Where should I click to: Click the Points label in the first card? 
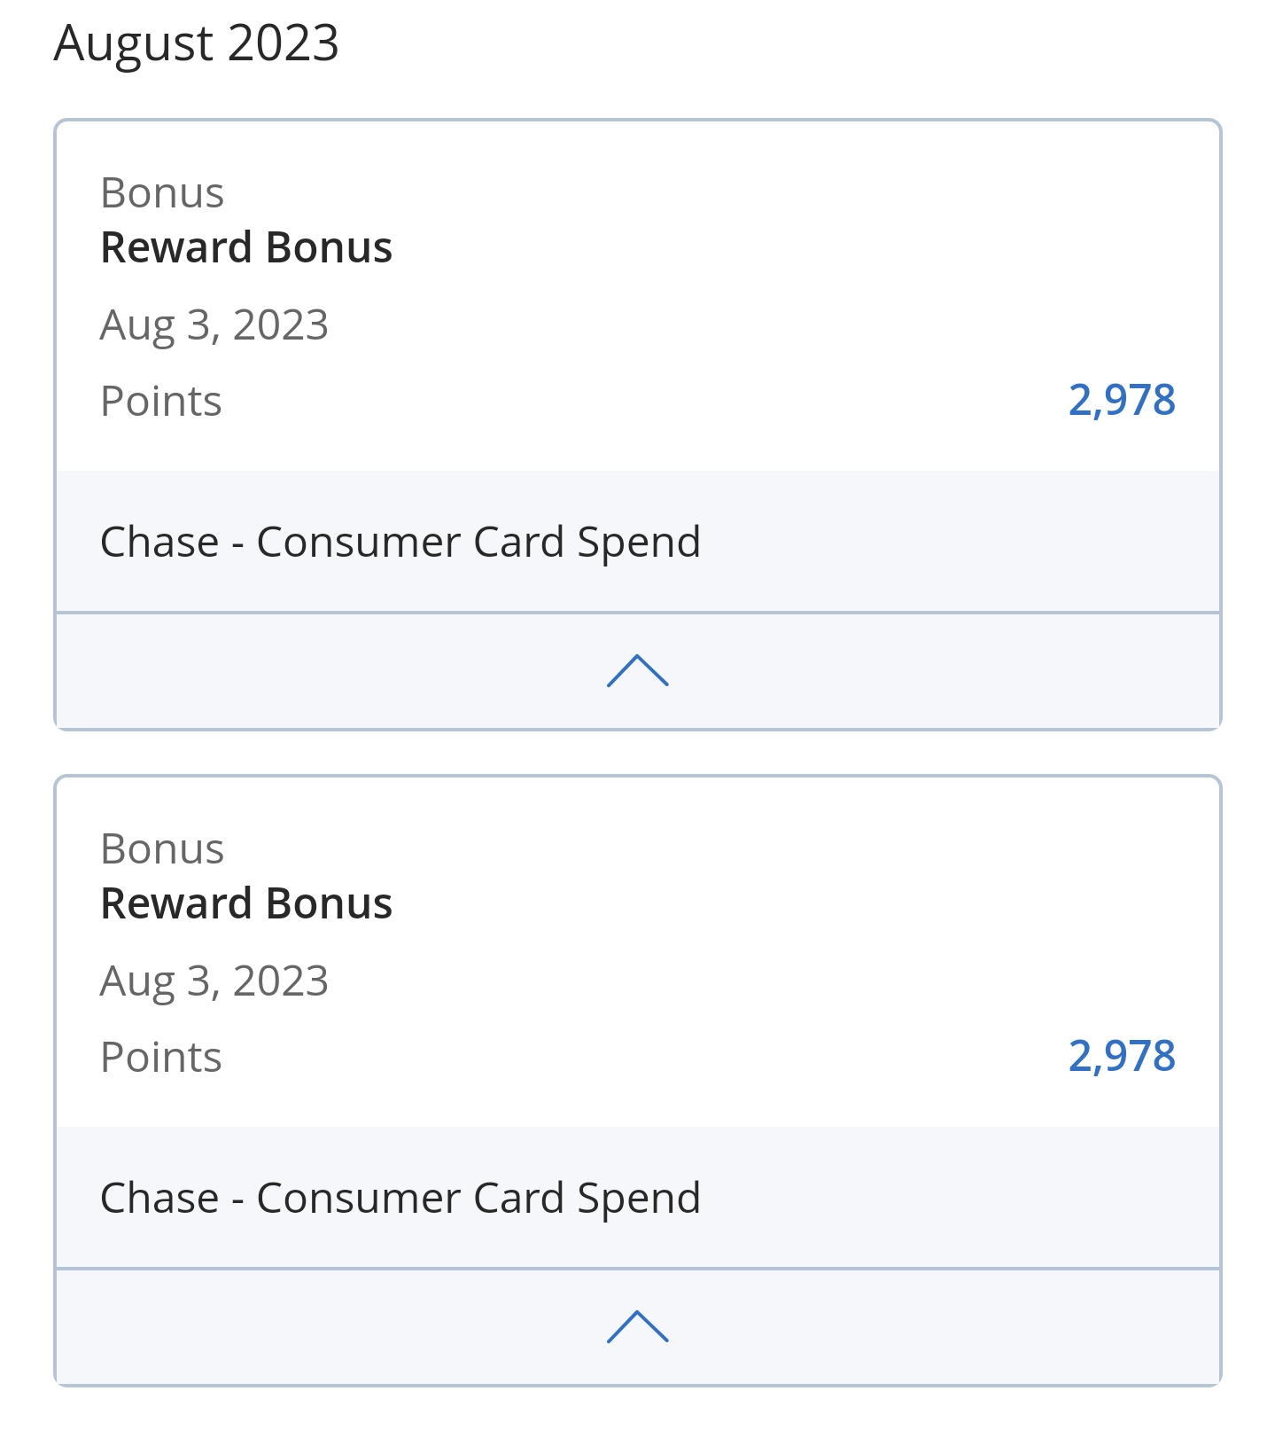(x=161, y=401)
